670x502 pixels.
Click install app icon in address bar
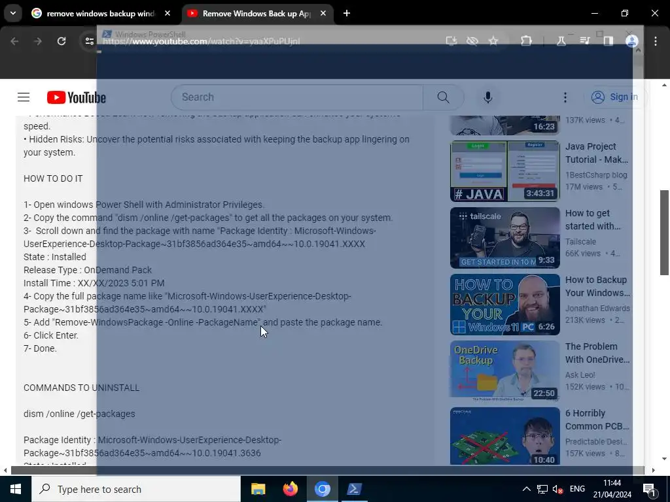451,41
